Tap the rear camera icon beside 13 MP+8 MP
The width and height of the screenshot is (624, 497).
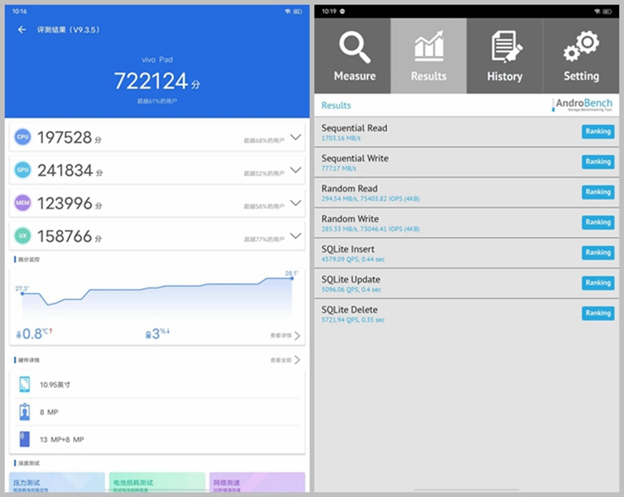24,439
